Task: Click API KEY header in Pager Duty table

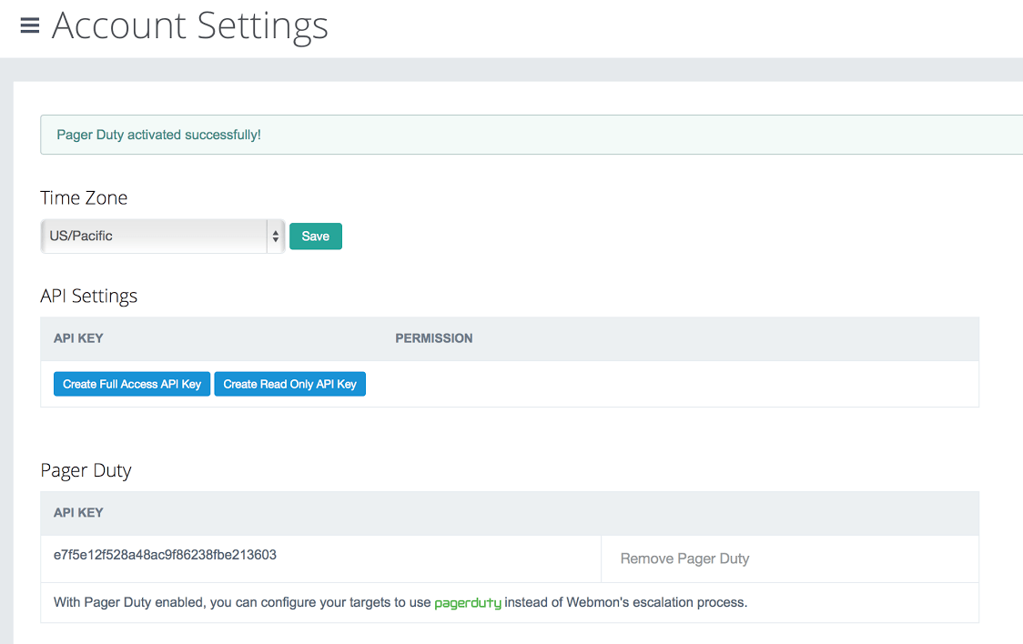Action: click(78, 513)
